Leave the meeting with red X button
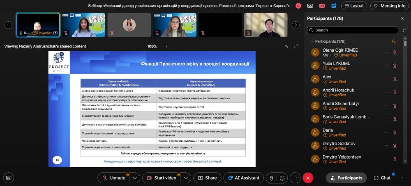The height and width of the screenshot is (186, 411). (308, 178)
